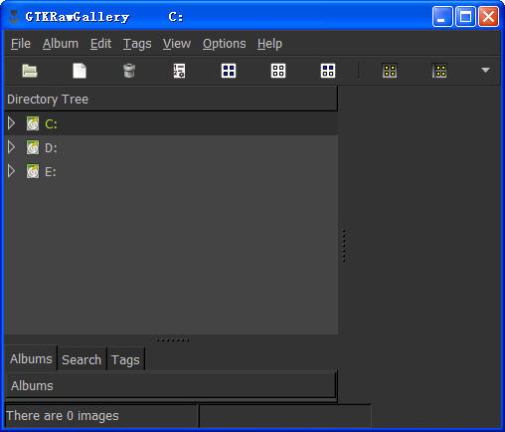Open the Album menu
This screenshot has width=505, height=432.
pyautogui.click(x=61, y=44)
